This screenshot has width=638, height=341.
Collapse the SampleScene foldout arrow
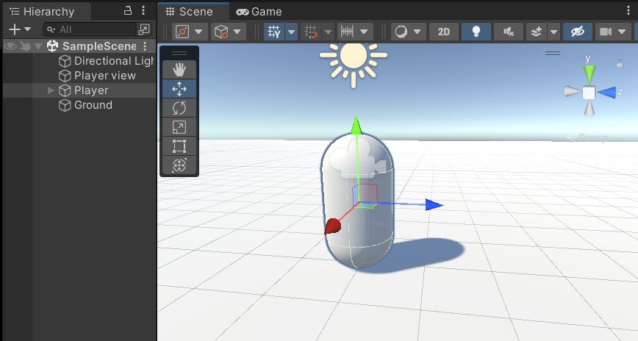click(38, 46)
